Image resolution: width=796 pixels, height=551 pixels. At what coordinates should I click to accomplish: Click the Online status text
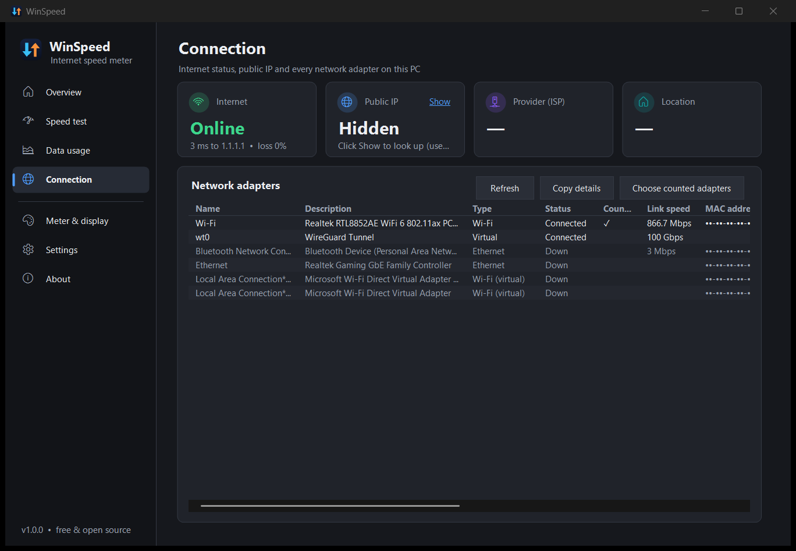click(218, 129)
